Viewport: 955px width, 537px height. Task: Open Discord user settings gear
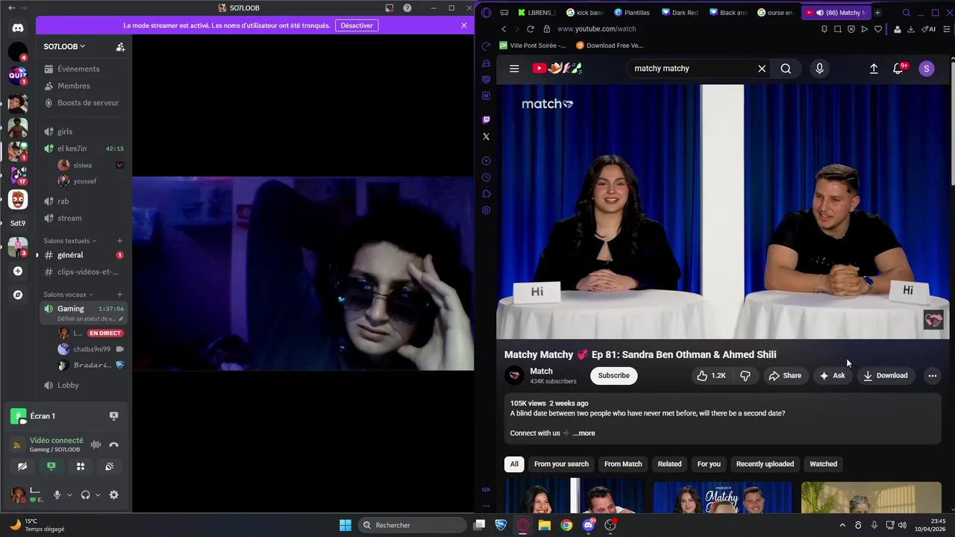114,494
